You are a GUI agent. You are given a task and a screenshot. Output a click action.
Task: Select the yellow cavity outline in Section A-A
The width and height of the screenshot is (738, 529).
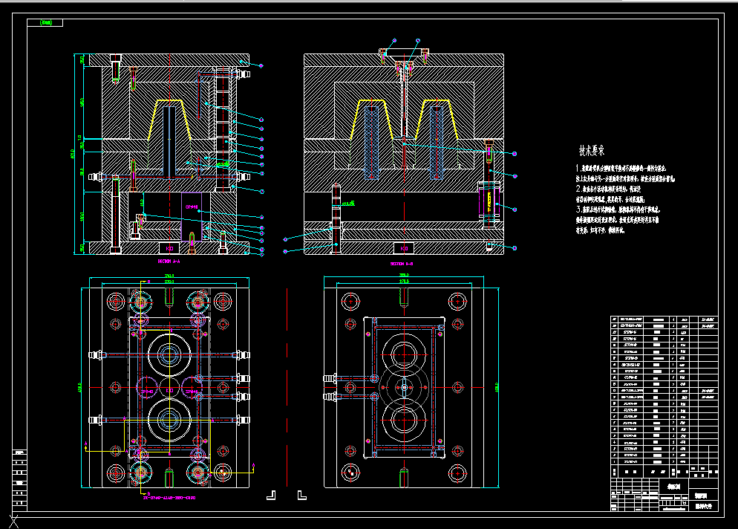pyautogui.click(x=169, y=120)
